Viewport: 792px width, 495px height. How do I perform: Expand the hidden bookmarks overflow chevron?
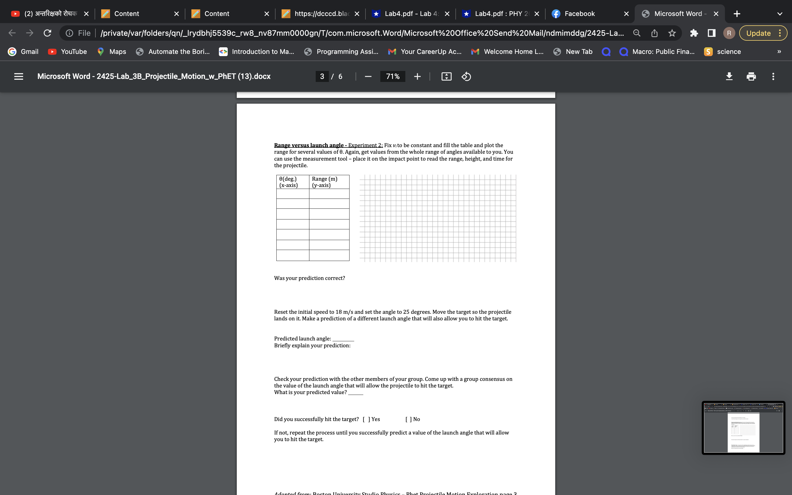click(x=779, y=51)
